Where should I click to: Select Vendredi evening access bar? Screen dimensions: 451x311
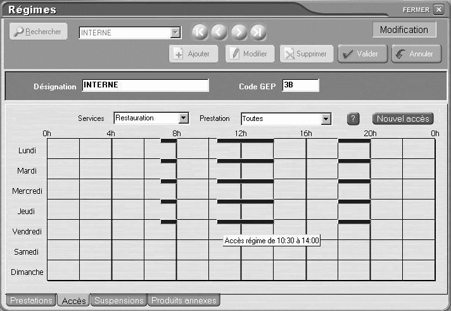pyautogui.click(x=354, y=222)
